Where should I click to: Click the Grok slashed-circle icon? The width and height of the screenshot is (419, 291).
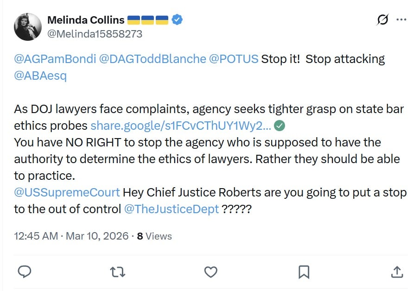(x=383, y=20)
